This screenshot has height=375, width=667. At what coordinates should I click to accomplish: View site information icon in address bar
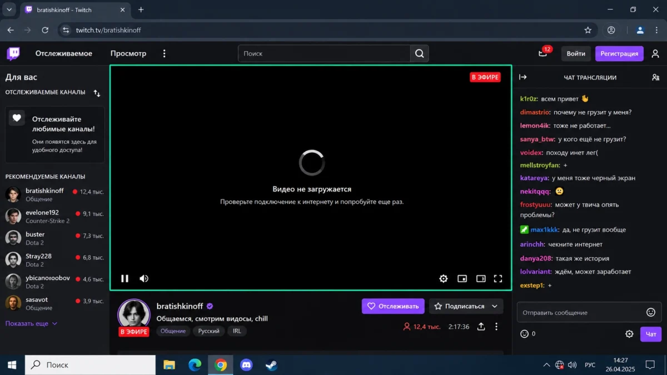(66, 30)
